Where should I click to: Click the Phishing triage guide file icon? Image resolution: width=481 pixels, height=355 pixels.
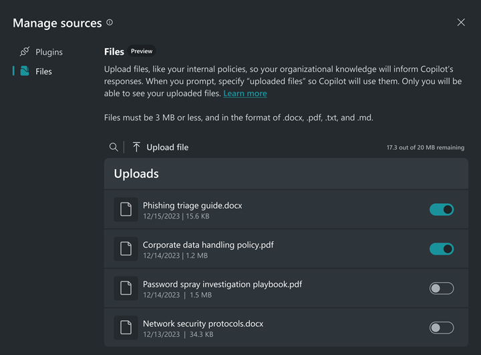point(126,209)
